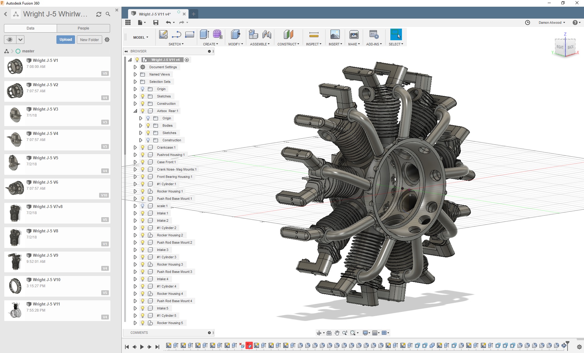Viewport: 584px width, 353px height.
Task: Select the highlighted red timeline feature
Action: pyautogui.click(x=249, y=345)
